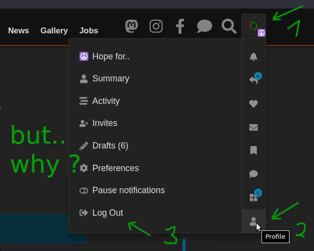Open the Preferences menu item
314x251 pixels.
click(x=109, y=168)
